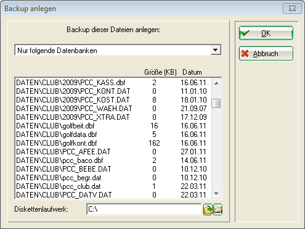Click the 'Nur folgende Datenbanken' combo box field
Screen dimensions: 305x229
coord(118,50)
